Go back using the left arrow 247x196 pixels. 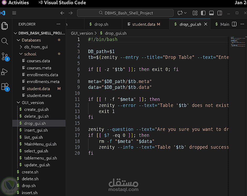click(62, 13)
